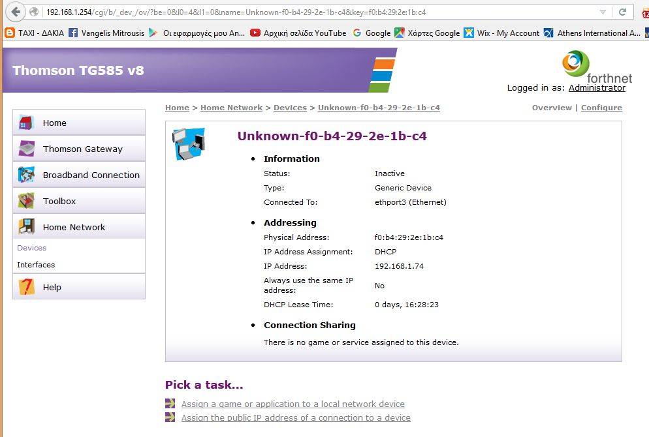Image resolution: width=649 pixels, height=437 pixels.
Task: Open the Athens International Airport bookmark
Action: [592, 33]
